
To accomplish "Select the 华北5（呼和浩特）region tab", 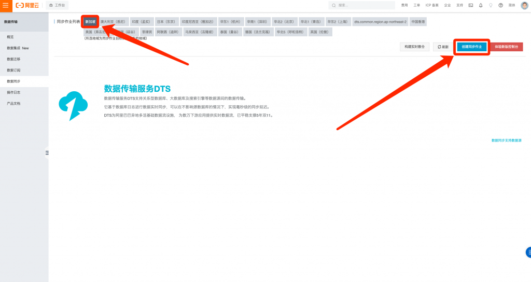I will pyautogui.click(x=290, y=32).
